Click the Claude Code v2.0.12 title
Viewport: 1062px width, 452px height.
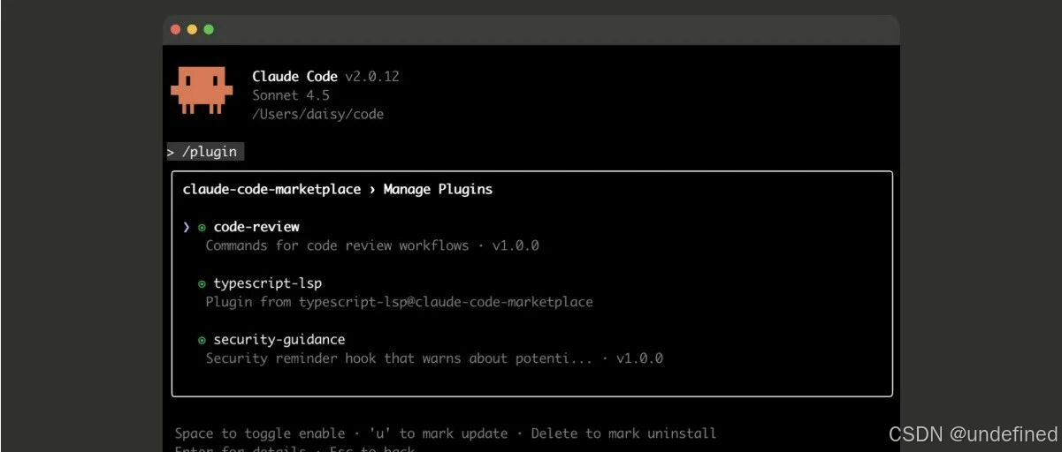(x=325, y=76)
